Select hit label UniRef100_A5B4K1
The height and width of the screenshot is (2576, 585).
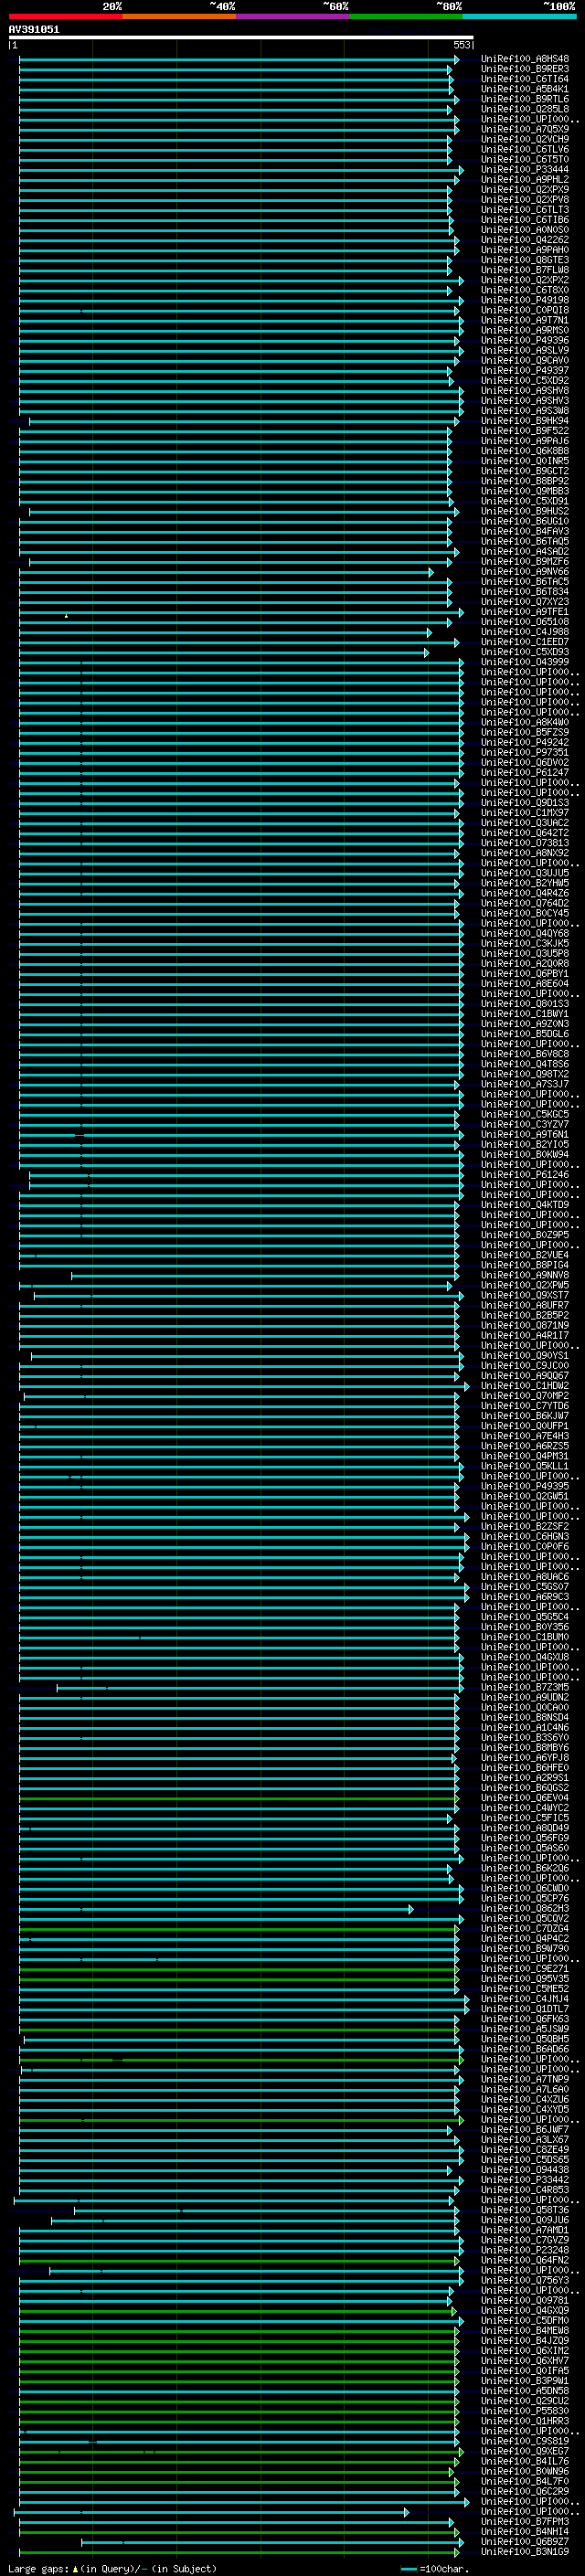(x=524, y=89)
